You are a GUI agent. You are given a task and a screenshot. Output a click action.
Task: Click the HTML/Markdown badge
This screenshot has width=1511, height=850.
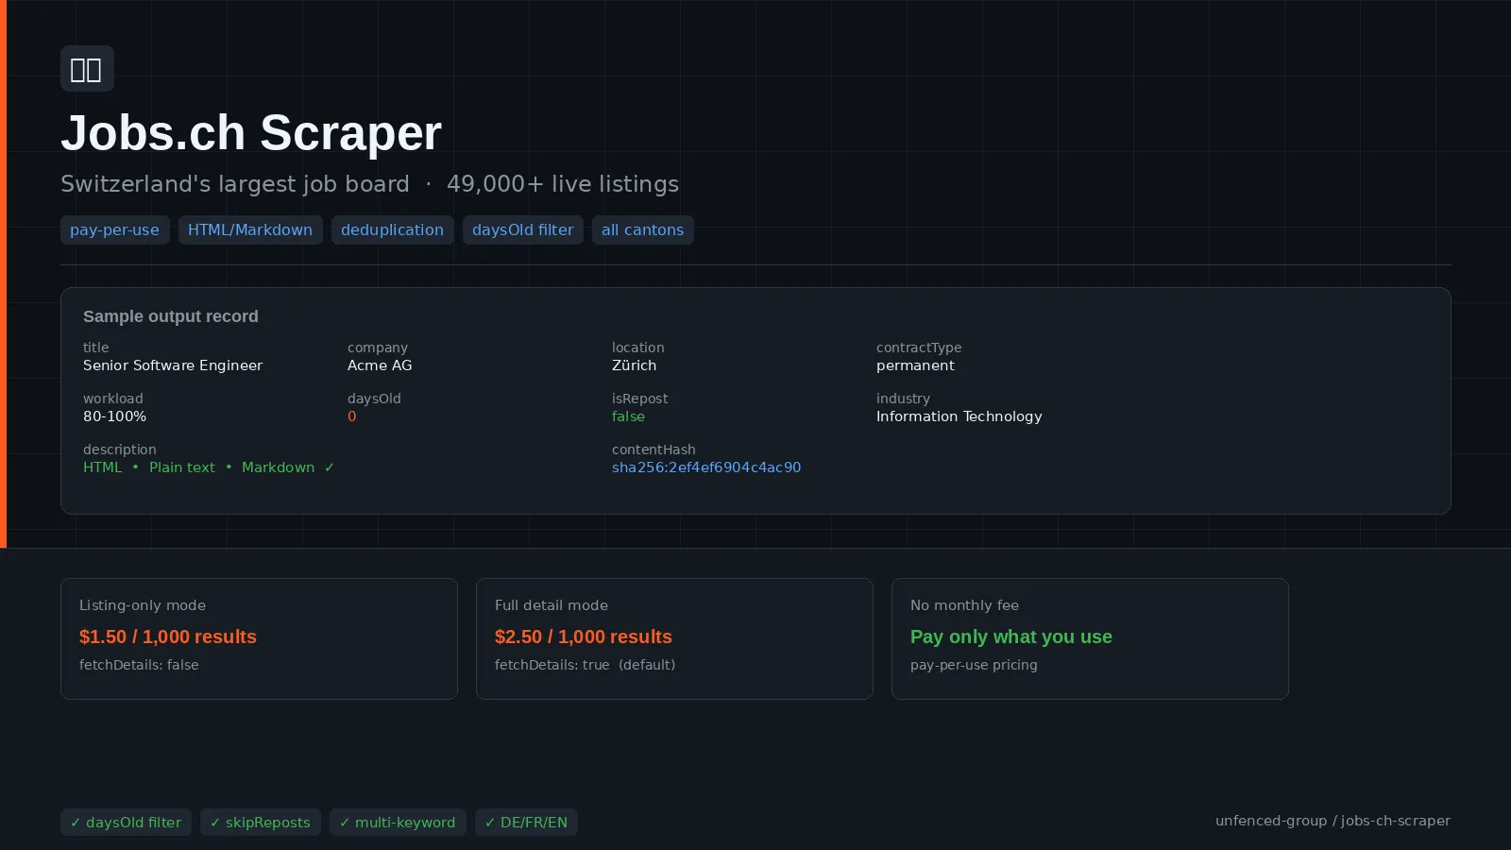coord(250,229)
